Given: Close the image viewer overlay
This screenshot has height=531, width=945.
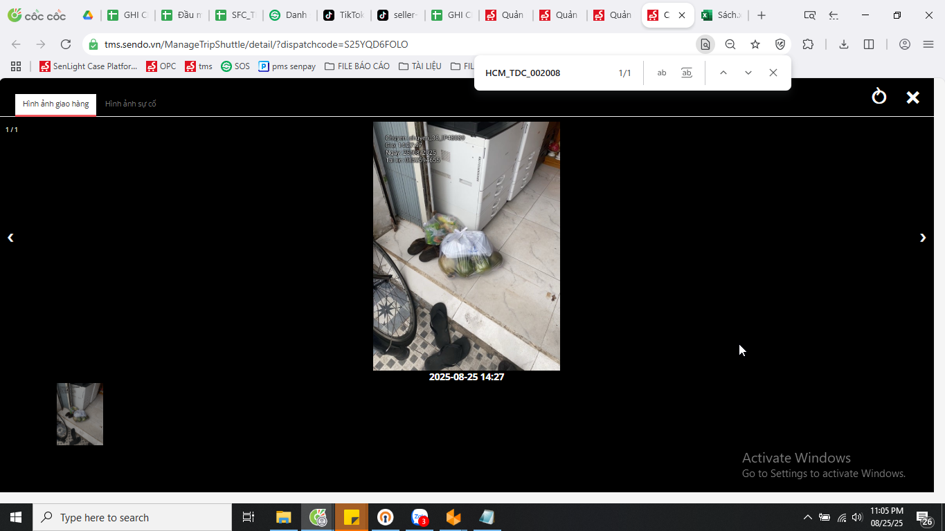Looking at the screenshot, I should pos(913,97).
